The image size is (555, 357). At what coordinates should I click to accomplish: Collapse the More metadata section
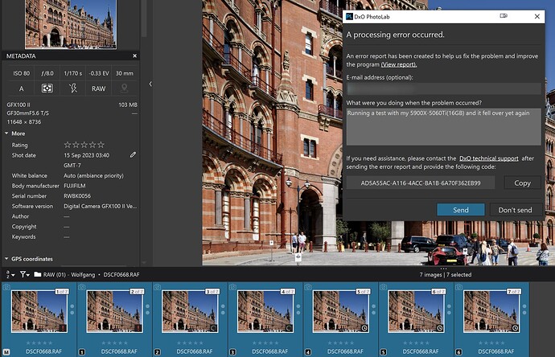coord(7,133)
